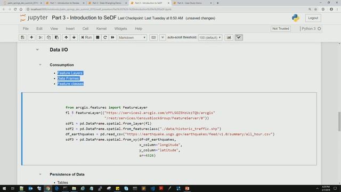Restart and run all fast-forward icon
This screenshot has height=192, width=341.
coord(112,37)
